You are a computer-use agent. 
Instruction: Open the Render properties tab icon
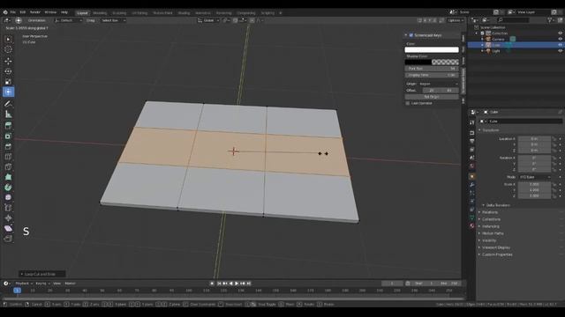tap(472, 133)
